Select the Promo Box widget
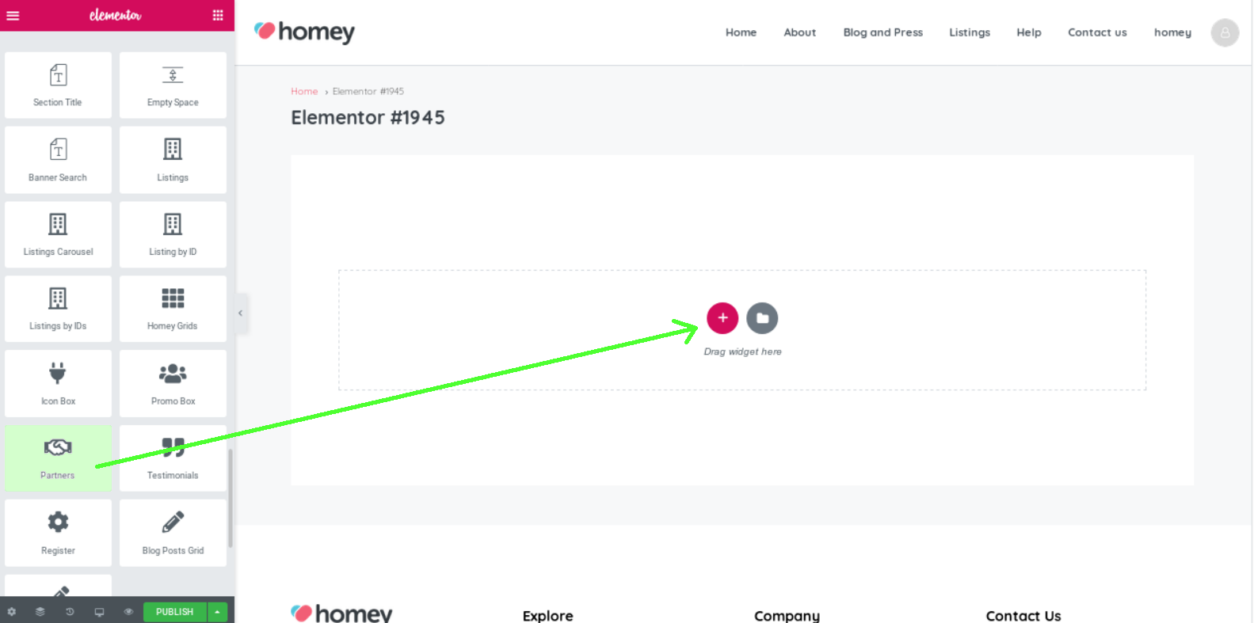 point(173,383)
